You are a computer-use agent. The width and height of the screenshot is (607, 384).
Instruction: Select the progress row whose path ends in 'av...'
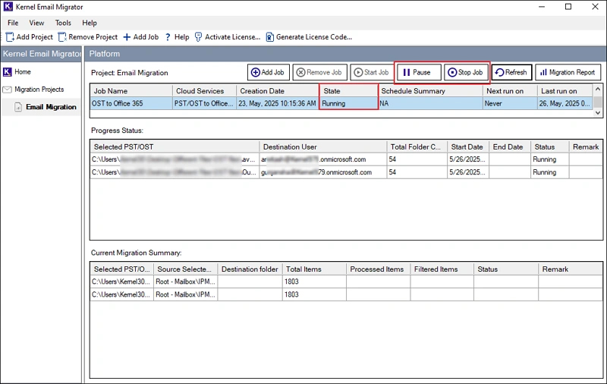346,159
